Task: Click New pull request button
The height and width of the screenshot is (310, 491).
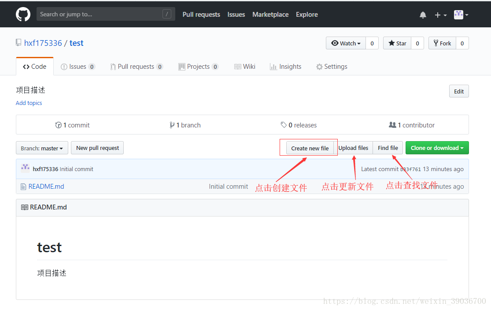Action: (x=97, y=148)
